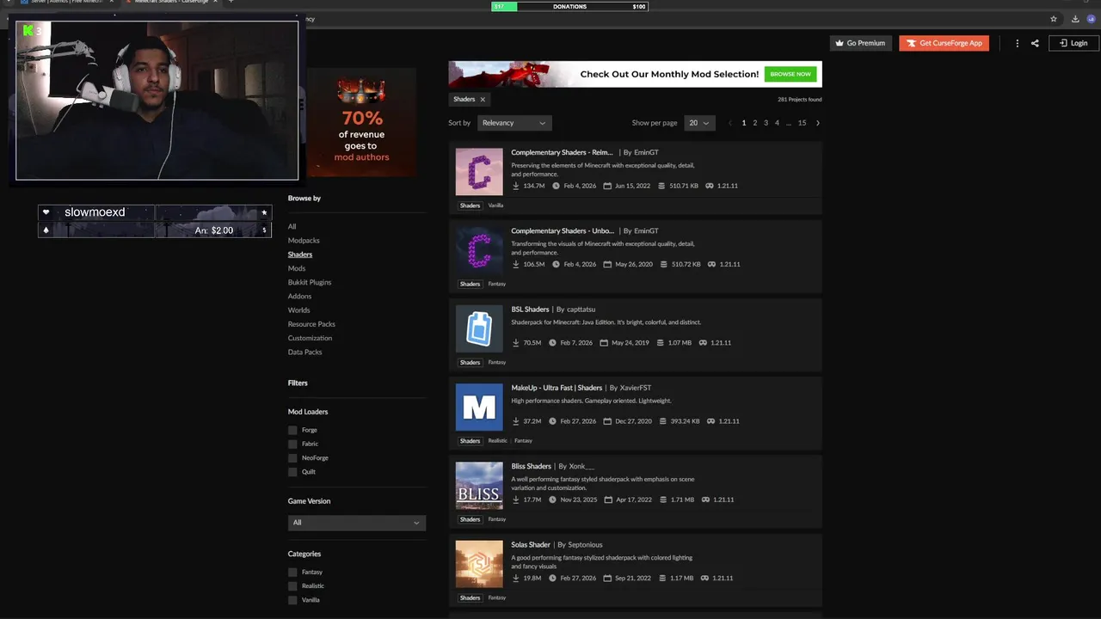This screenshot has height=619, width=1101.
Task: Select Data Packs category
Action: click(x=304, y=352)
